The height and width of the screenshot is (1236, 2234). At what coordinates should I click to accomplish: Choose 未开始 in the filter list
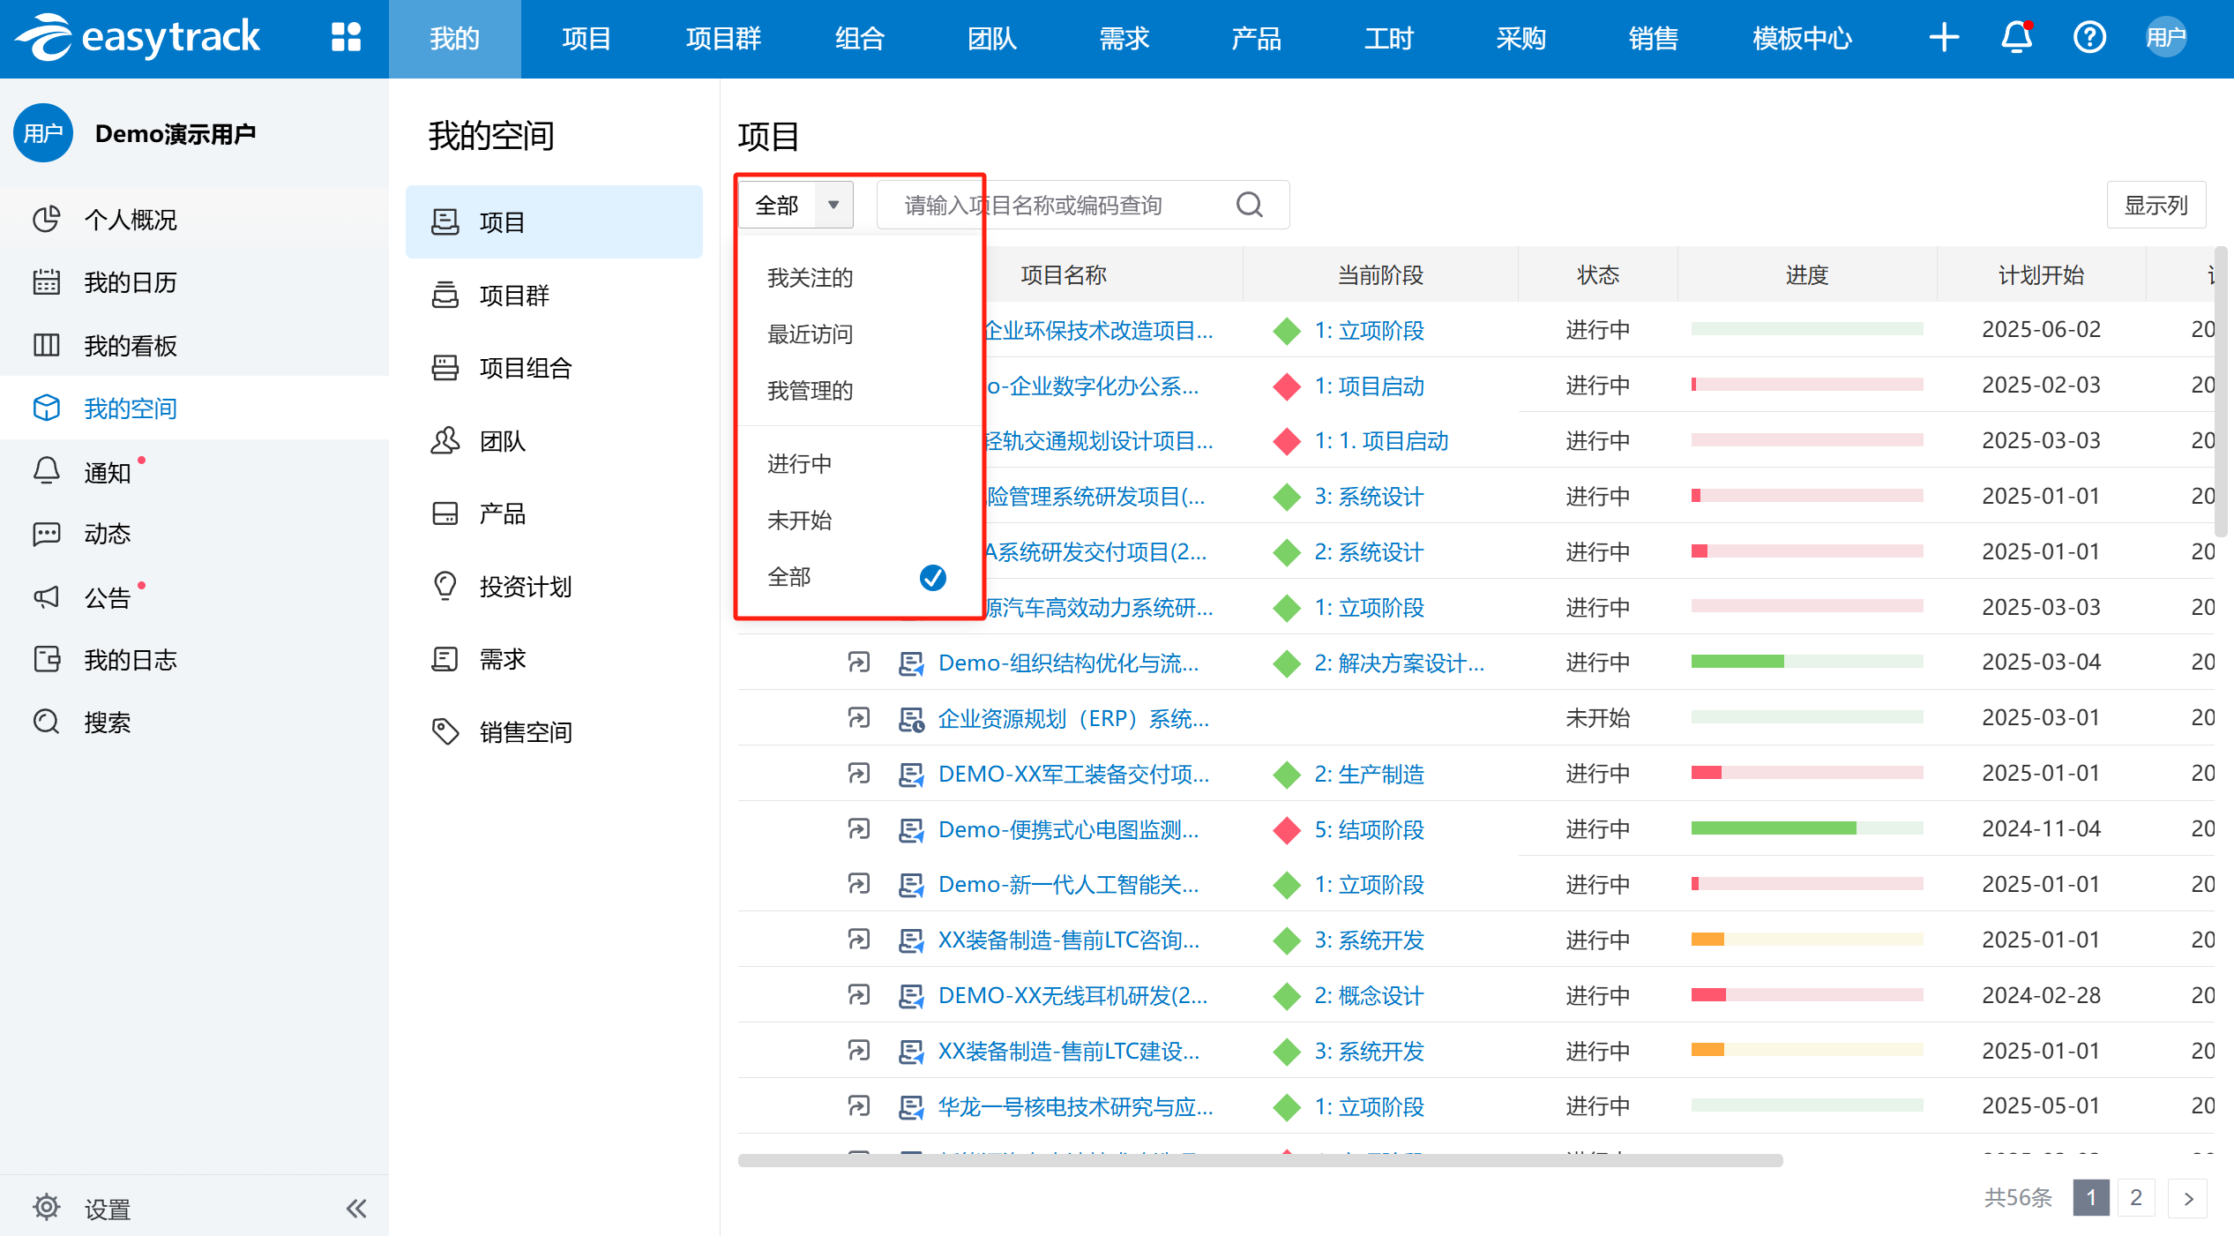pyautogui.click(x=799, y=521)
